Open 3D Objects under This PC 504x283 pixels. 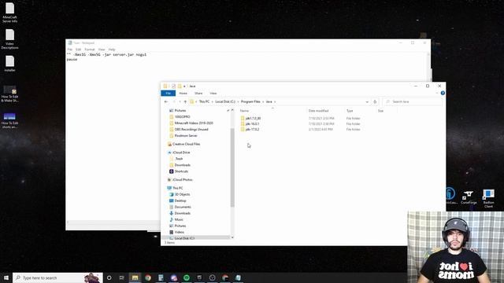coord(182,194)
